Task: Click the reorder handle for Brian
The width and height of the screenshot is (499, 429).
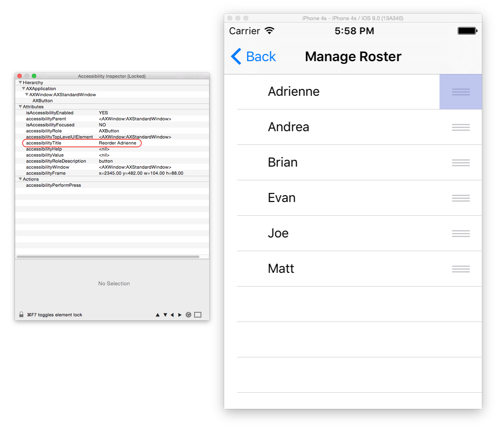Action: (461, 163)
